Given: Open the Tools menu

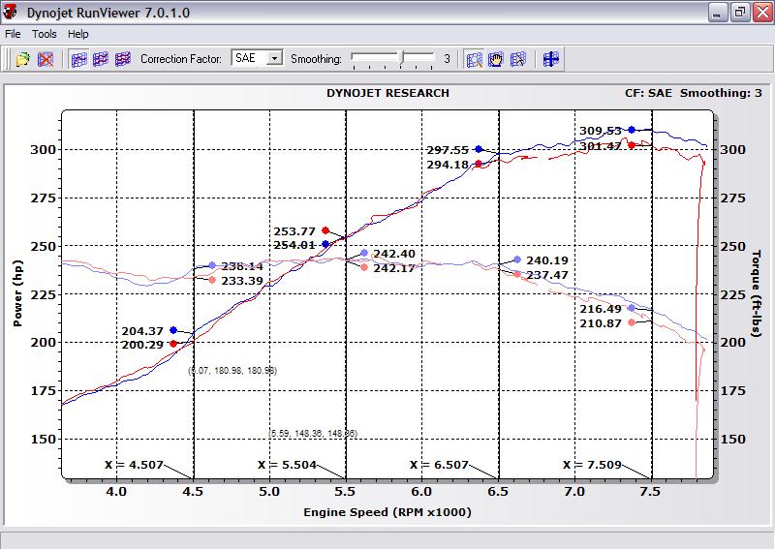Looking at the screenshot, I should (45, 34).
